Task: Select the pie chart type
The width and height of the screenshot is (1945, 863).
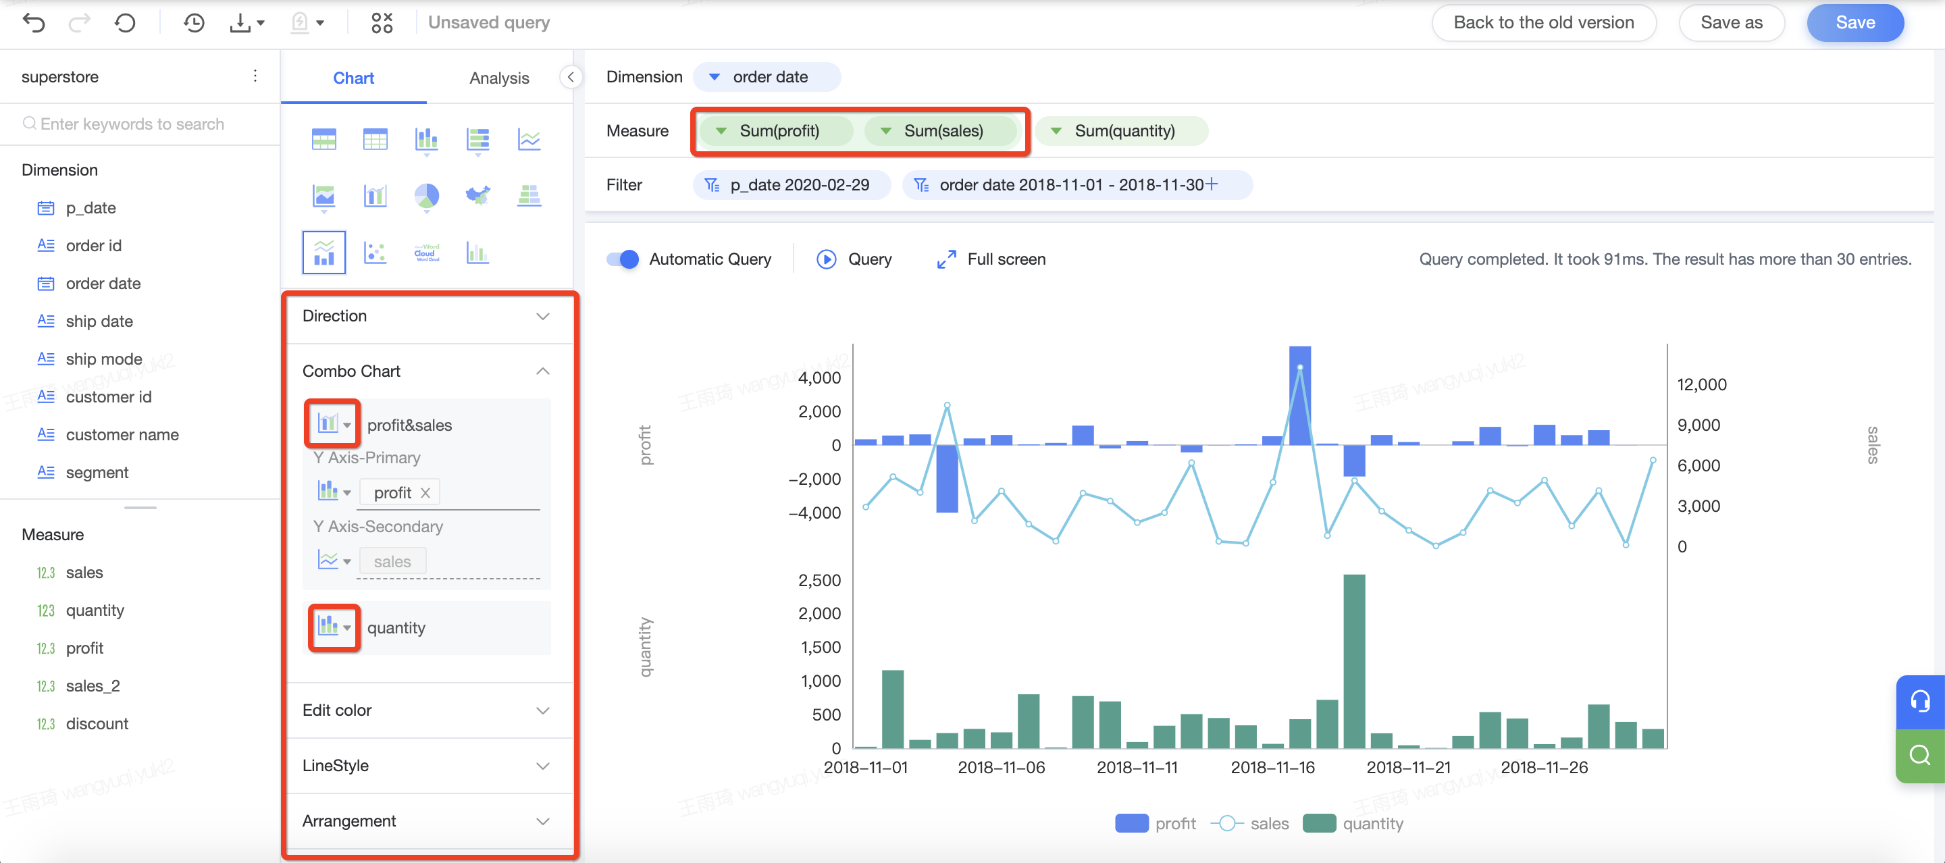Action: pos(427,198)
